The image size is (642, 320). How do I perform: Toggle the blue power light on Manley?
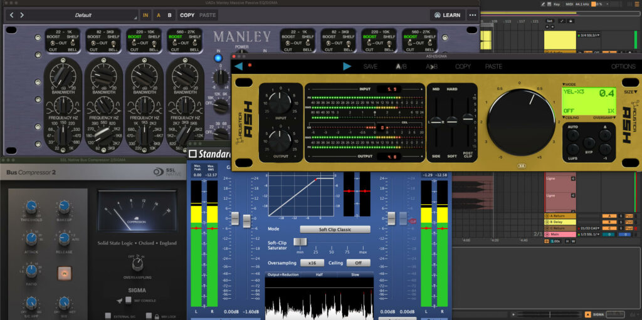click(218, 58)
